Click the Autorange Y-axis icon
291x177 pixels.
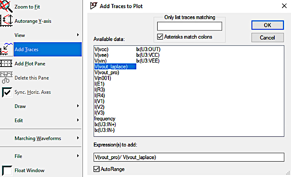pyautogui.click(x=7, y=21)
